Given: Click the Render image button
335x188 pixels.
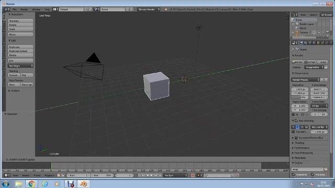Looking at the screenshot, I should (298, 62).
